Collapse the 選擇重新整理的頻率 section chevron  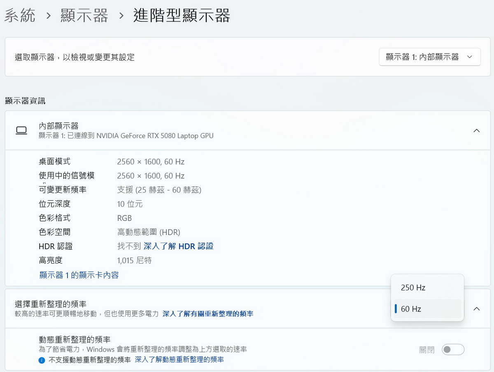tap(476, 309)
